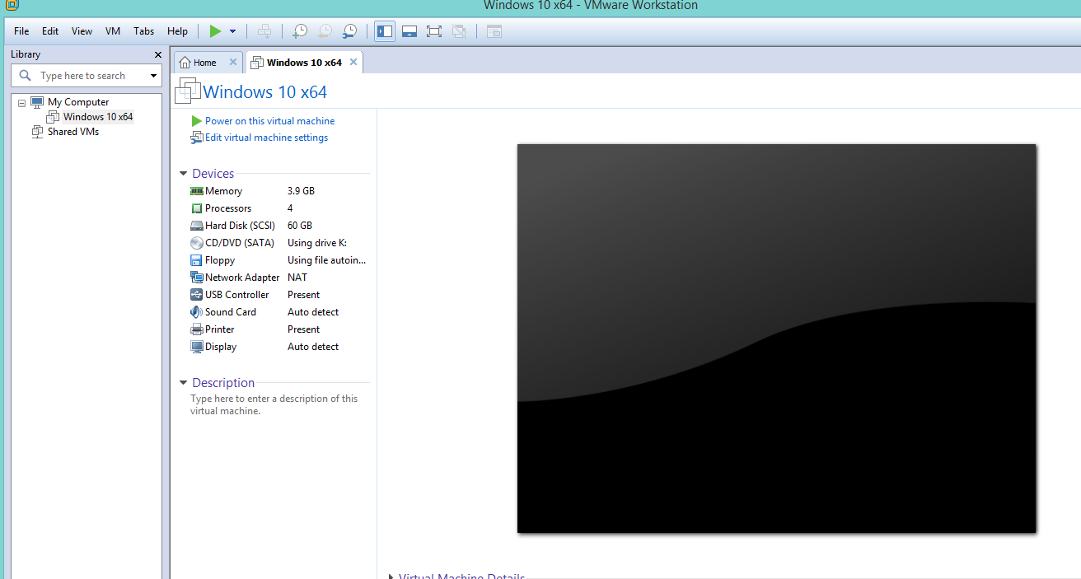
Task: Click the Memory device icon
Action: (x=196, y=191)
